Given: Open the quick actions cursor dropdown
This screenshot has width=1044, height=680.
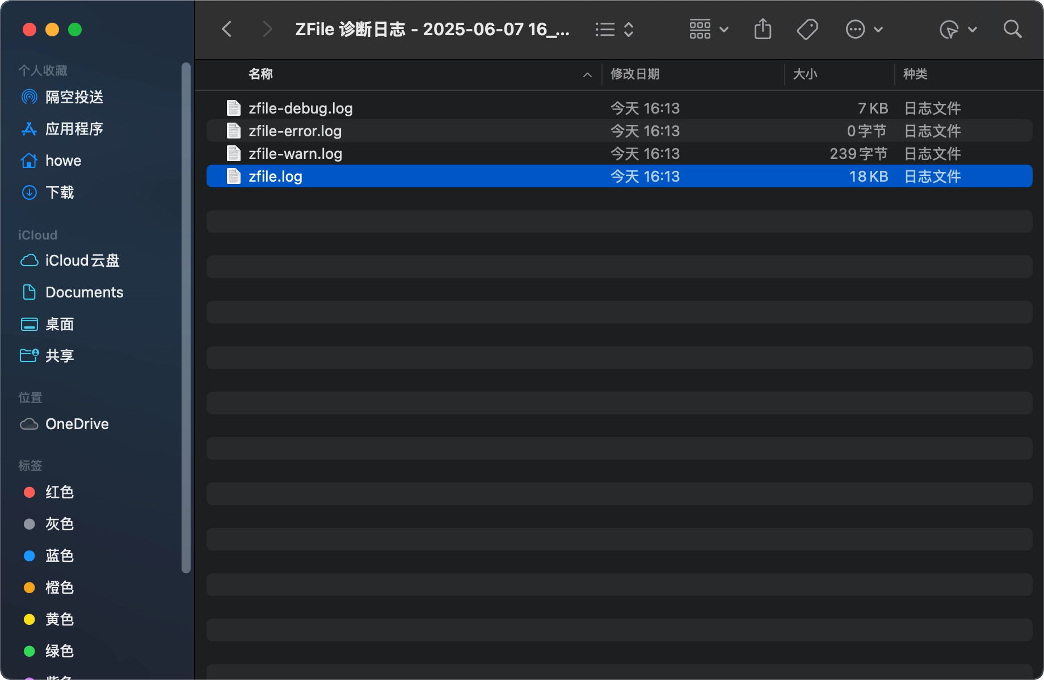Looking at the screenshot, I should point(958,29).
